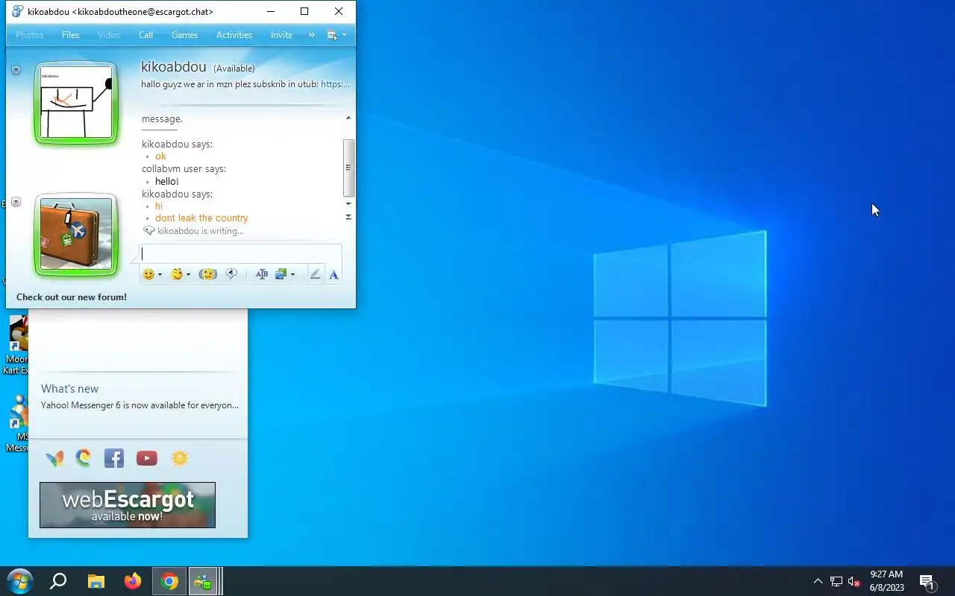Expand winks dropdown arrow
This screenshot has width=955, height=596.
188,275
